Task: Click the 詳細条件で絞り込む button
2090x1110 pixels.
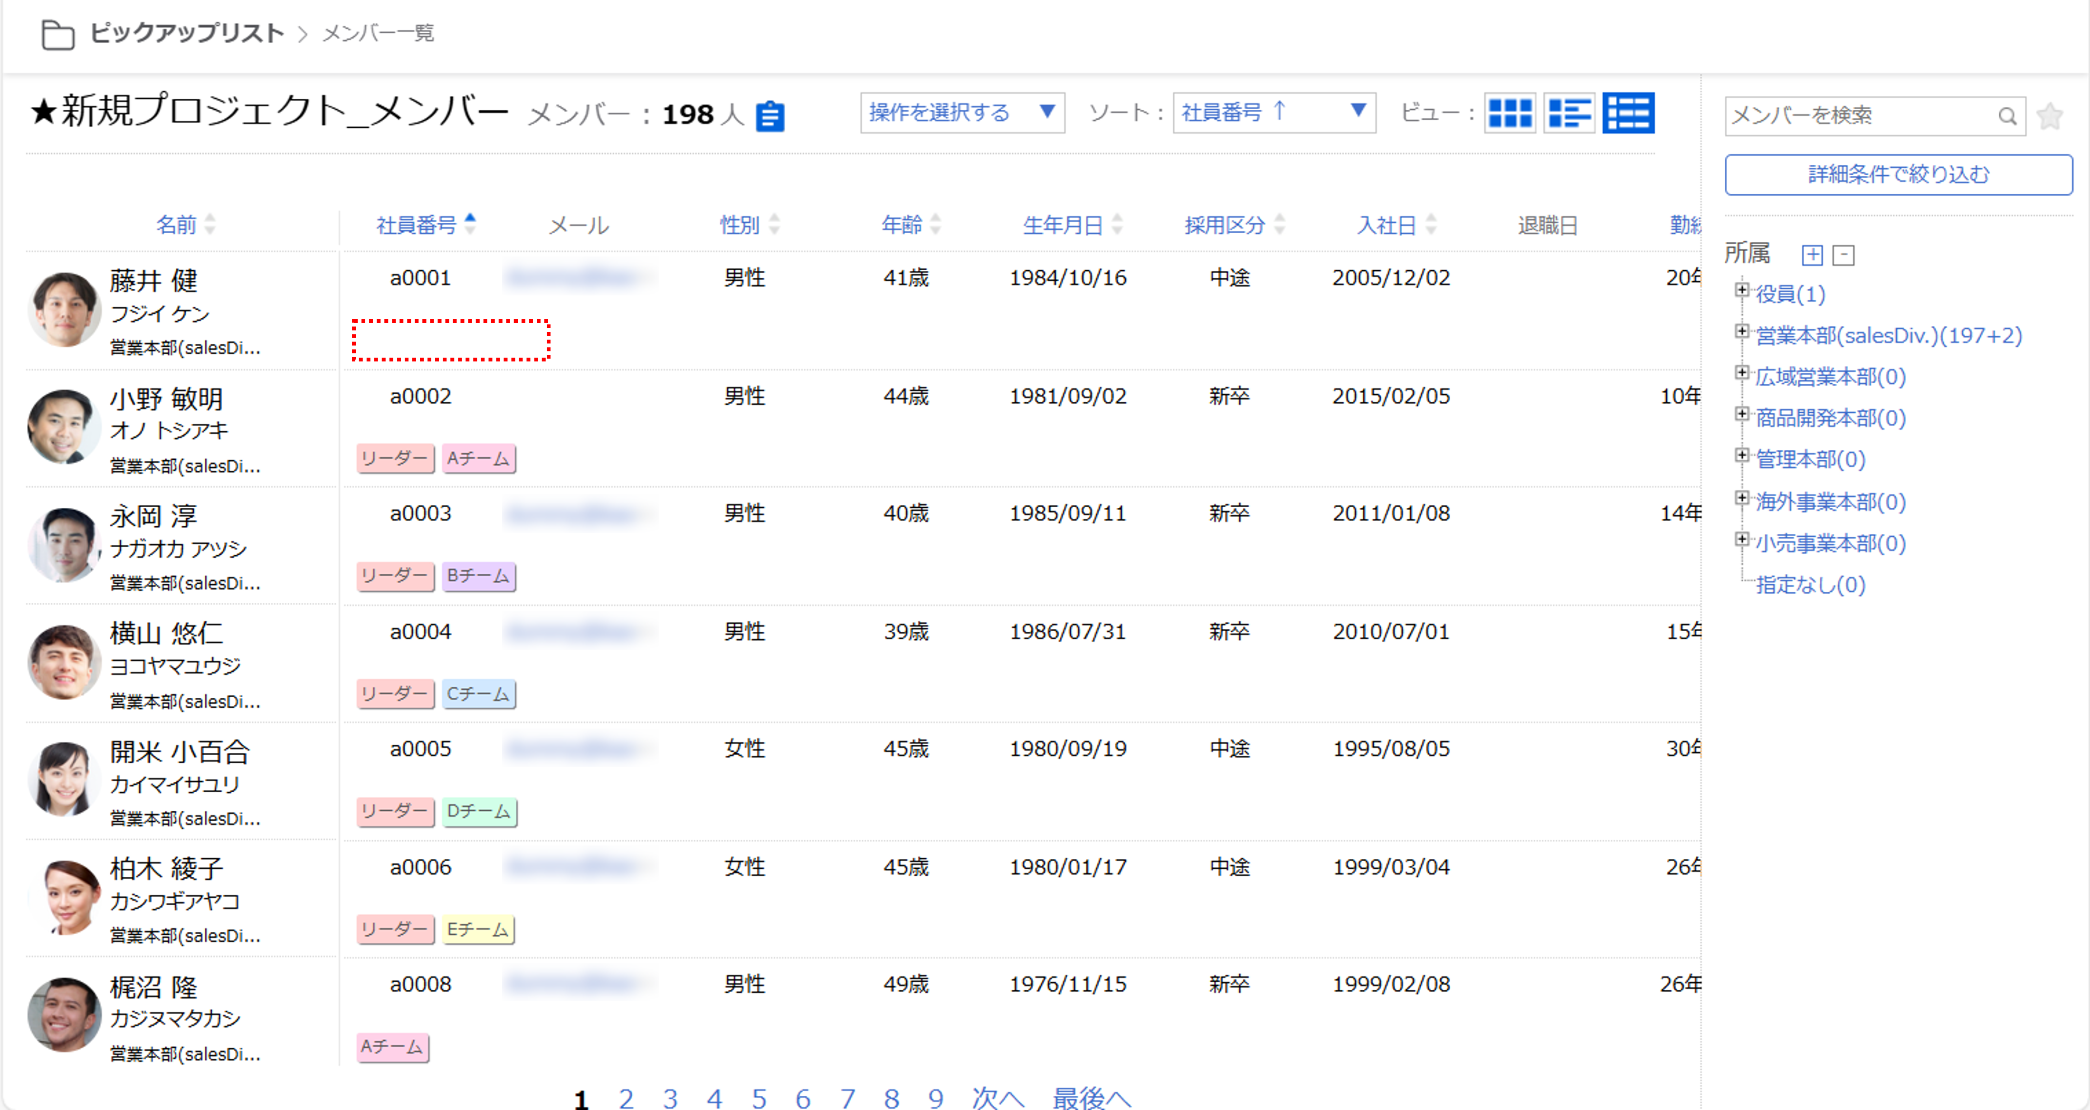Action: pyautogui.click(x=1898, y=174)
